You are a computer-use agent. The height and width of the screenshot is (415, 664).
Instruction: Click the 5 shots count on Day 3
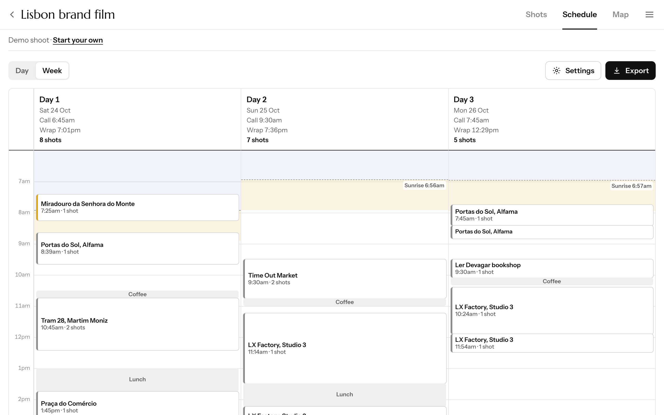coord(465,140)
